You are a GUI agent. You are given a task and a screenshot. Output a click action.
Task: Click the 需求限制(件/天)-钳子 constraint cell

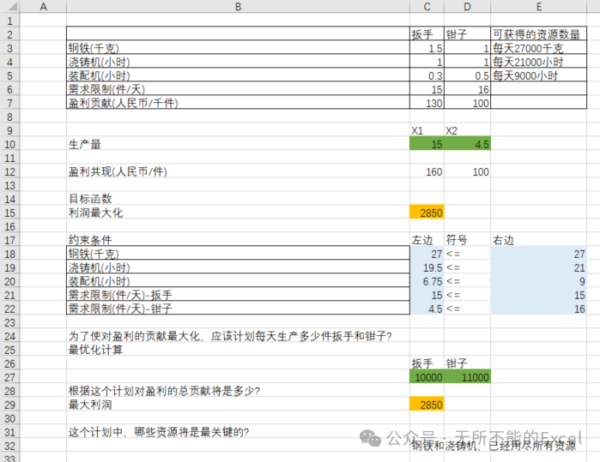(238, 308)
